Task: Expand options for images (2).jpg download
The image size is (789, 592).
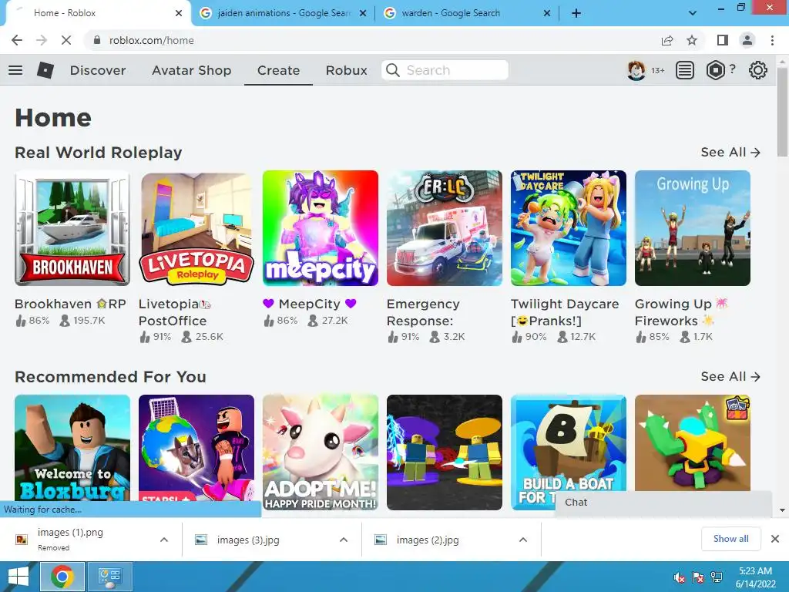Action: coord(523,540)
